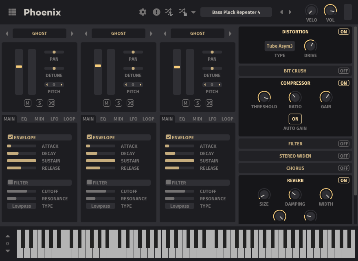The height and width of the screenshot is (261, 358).
Task: Open third layer Lowpass filter type
Action: pyautogui.click(x=180, y=206)
